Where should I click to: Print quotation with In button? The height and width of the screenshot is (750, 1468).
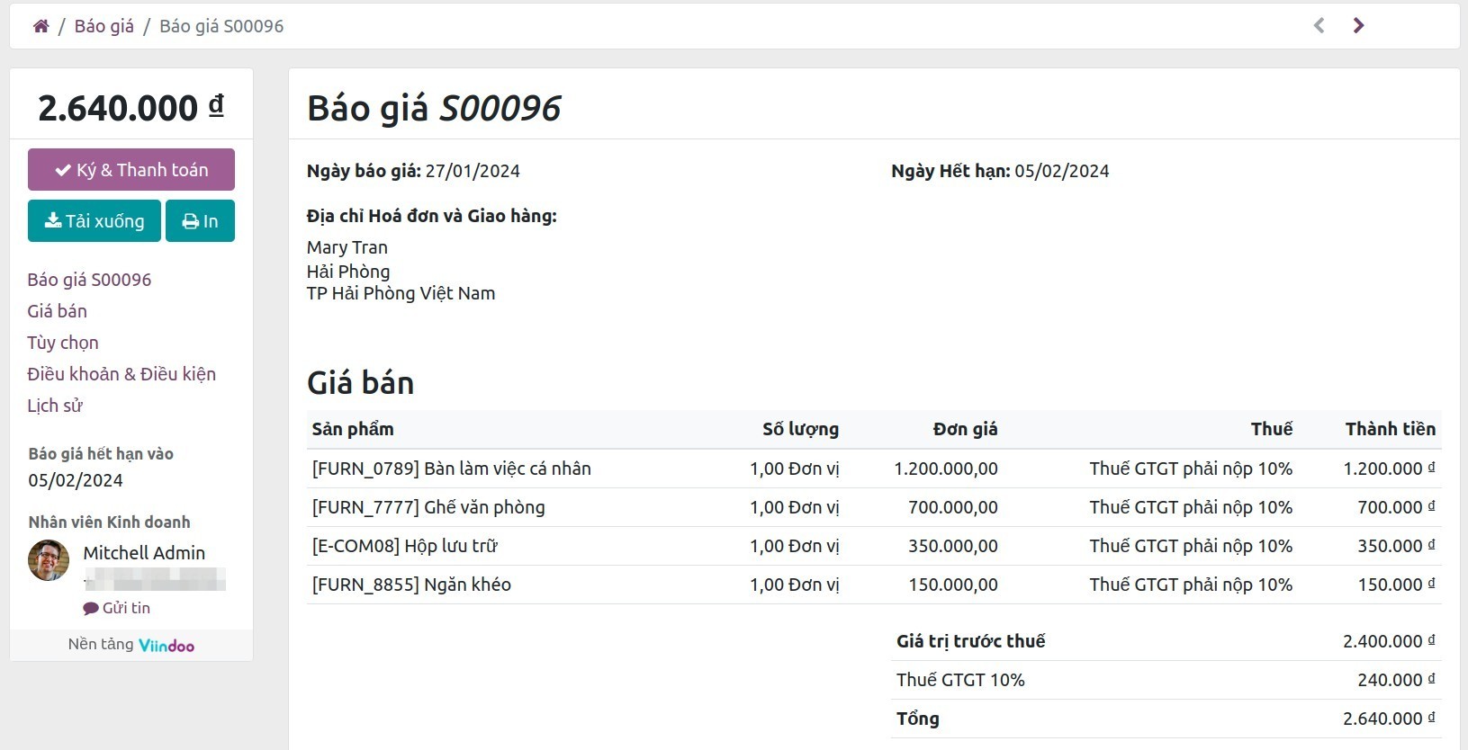click(200, 221)
